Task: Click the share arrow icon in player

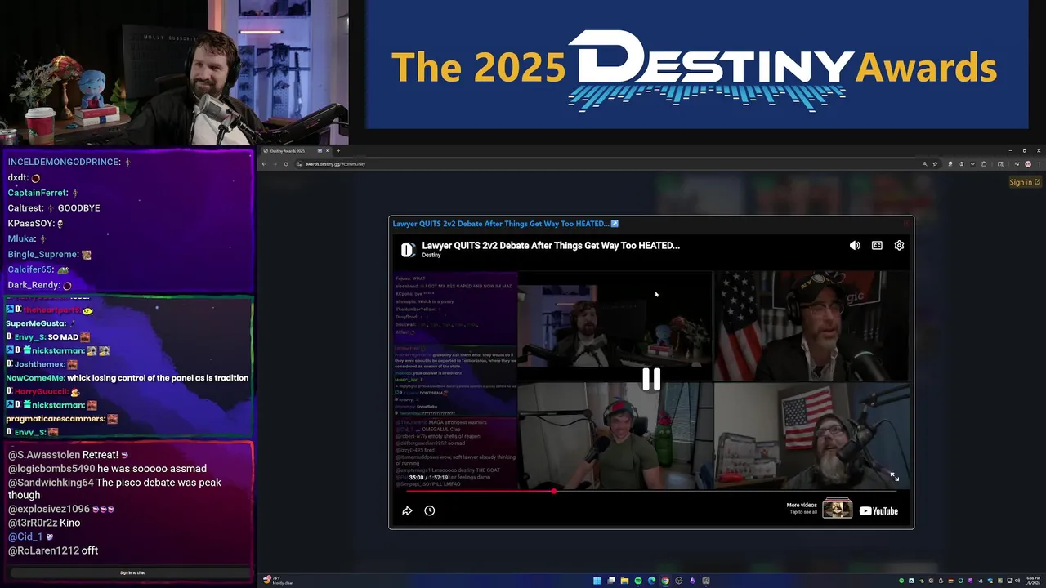Action: (x=407, y=510)
